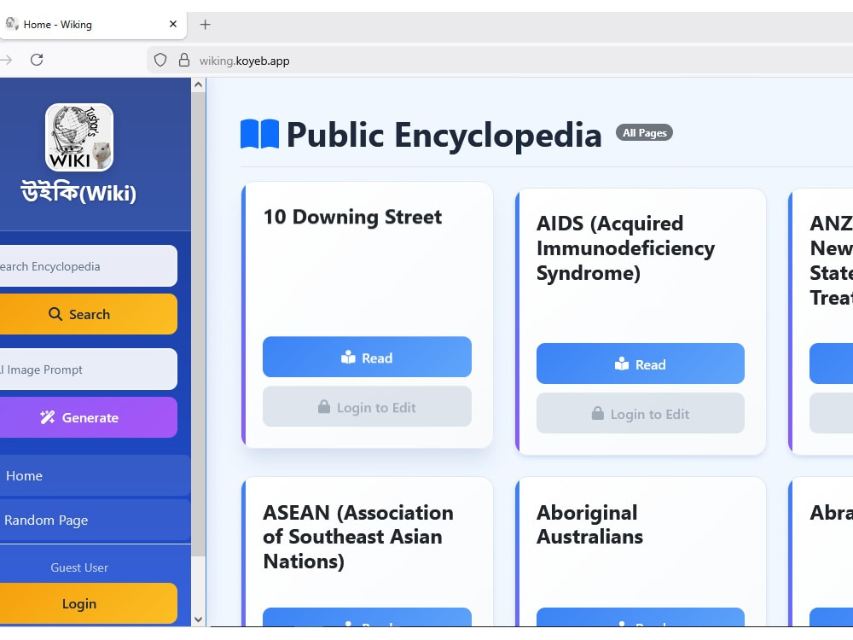Click the ASEAN card title
Screen dimensions: 853x640
coord(358,537)
